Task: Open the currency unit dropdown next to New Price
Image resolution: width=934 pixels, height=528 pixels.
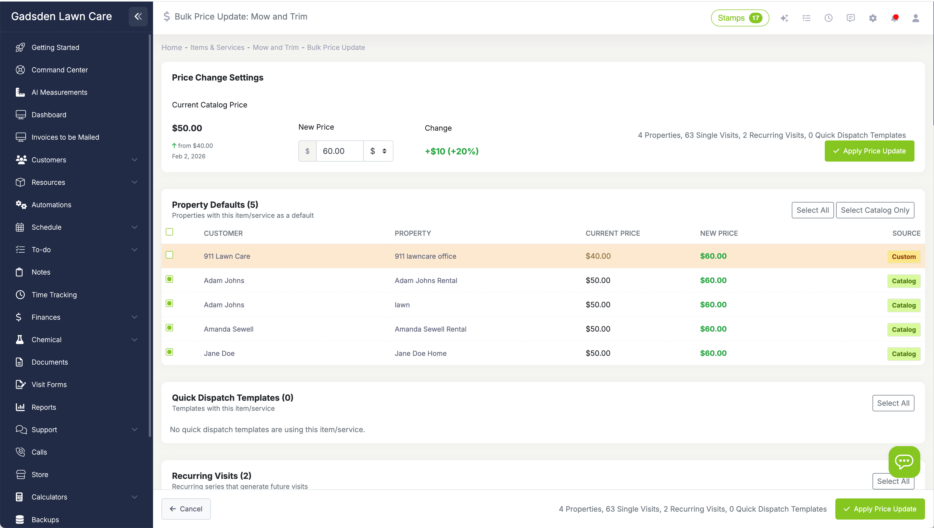Action: [379, 150]
